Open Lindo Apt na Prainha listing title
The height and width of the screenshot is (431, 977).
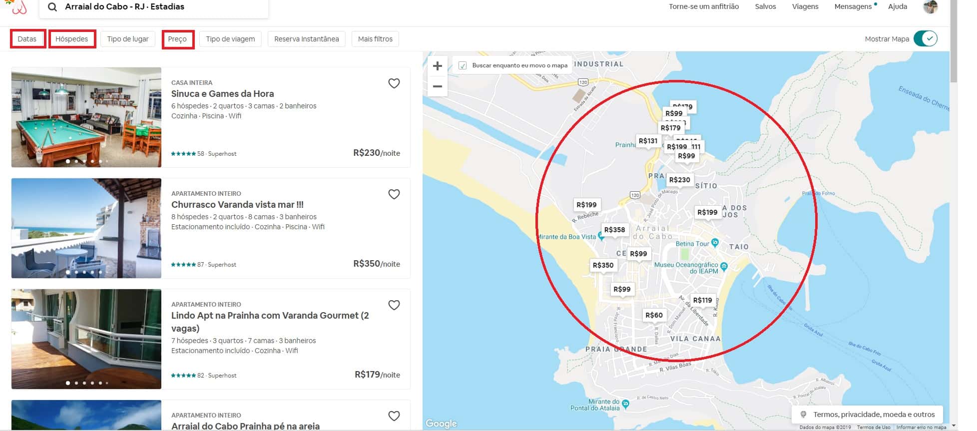[x=270, y=322]
